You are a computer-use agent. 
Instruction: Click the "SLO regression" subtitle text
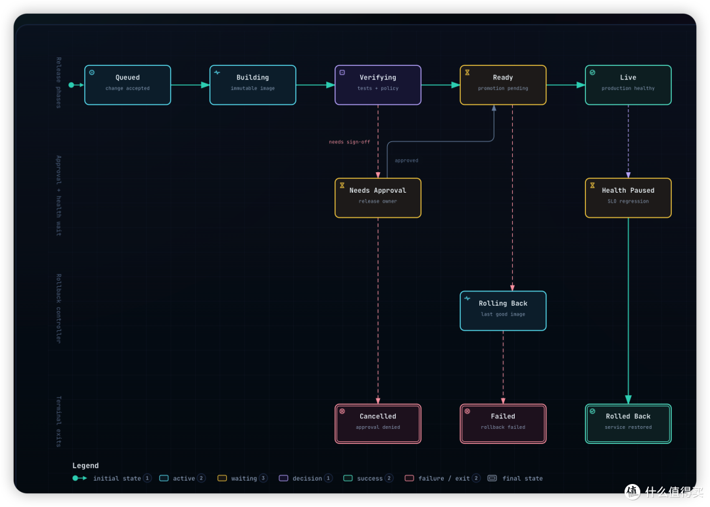point(628,201)
